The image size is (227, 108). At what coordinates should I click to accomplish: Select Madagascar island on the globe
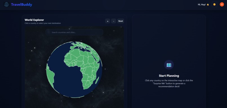coord(97,80)
